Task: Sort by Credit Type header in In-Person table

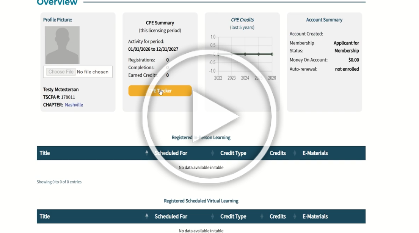Action: tap(233, 153)
